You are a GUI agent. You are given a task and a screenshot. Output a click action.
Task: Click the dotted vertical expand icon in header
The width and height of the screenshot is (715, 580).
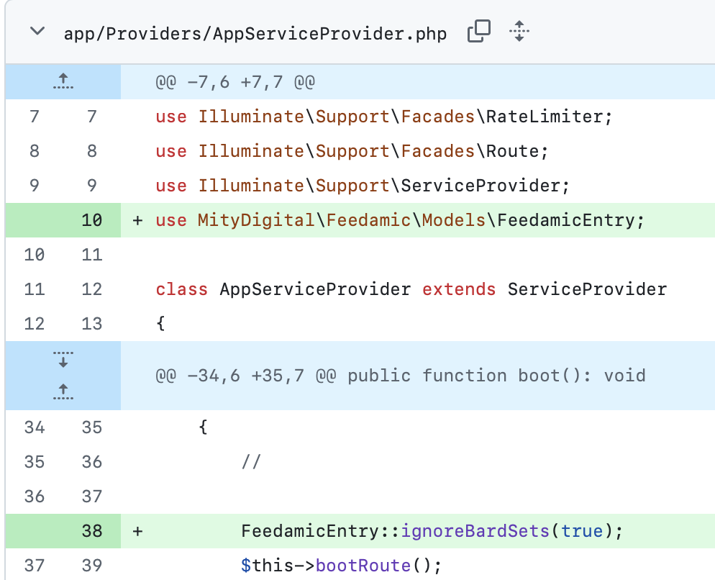pyautogui.click(x=519, y=32)
